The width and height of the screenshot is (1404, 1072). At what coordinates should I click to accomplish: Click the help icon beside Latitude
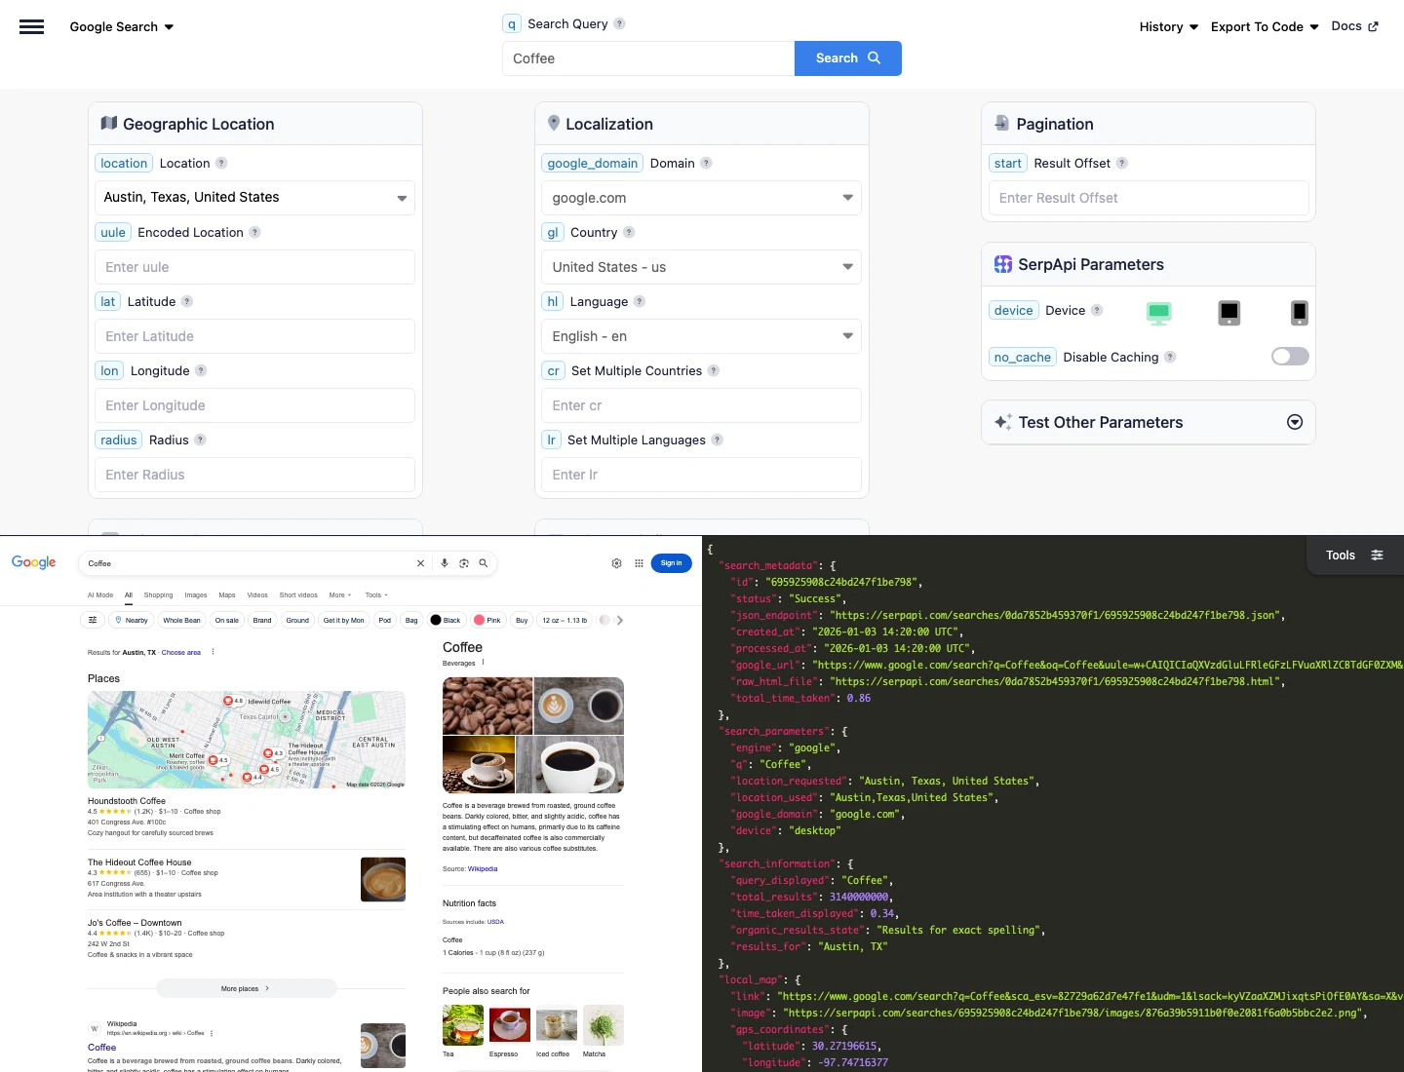[187, 301]
